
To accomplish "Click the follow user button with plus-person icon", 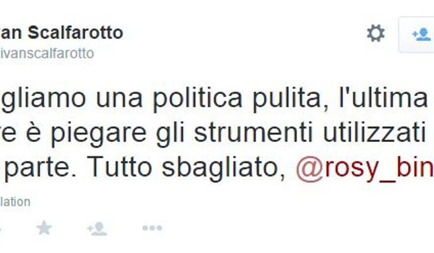I will click(416, 35).
